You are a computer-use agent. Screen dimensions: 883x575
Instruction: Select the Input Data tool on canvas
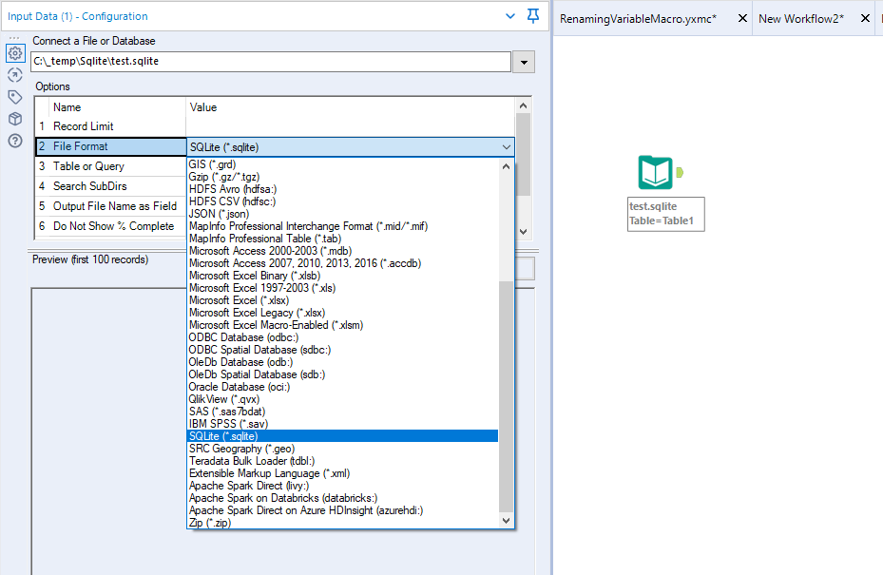[x=656, y=172]
